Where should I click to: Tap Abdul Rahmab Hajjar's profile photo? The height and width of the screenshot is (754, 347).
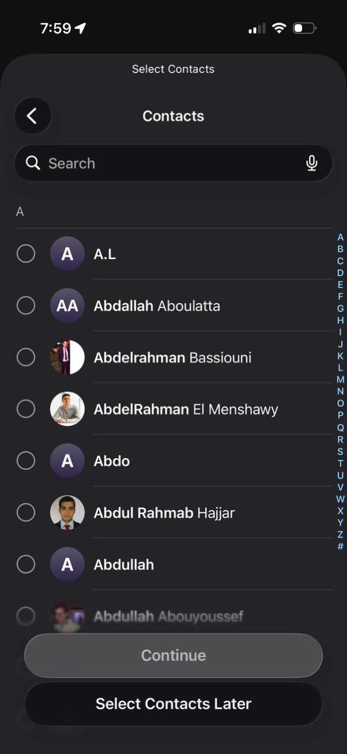pyautogui.click(x=67, y=512)
